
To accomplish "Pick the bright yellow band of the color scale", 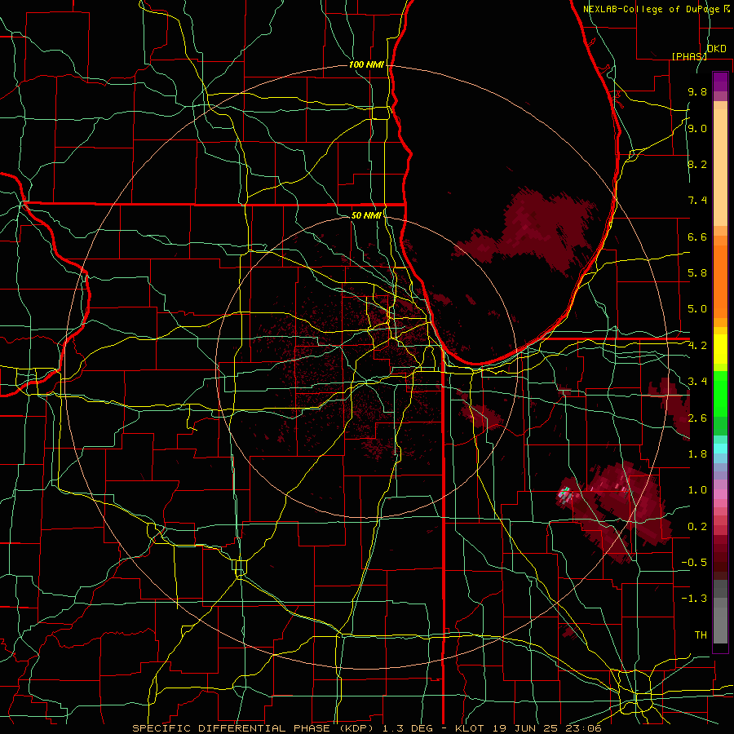I will pos(720,350).
